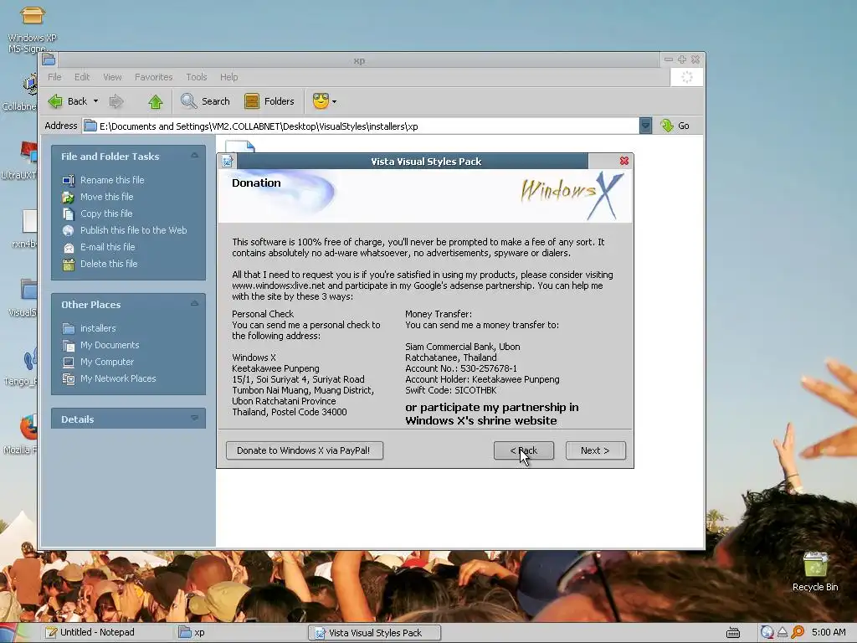
Task: Click Delete this file
Action: (109, 264)
